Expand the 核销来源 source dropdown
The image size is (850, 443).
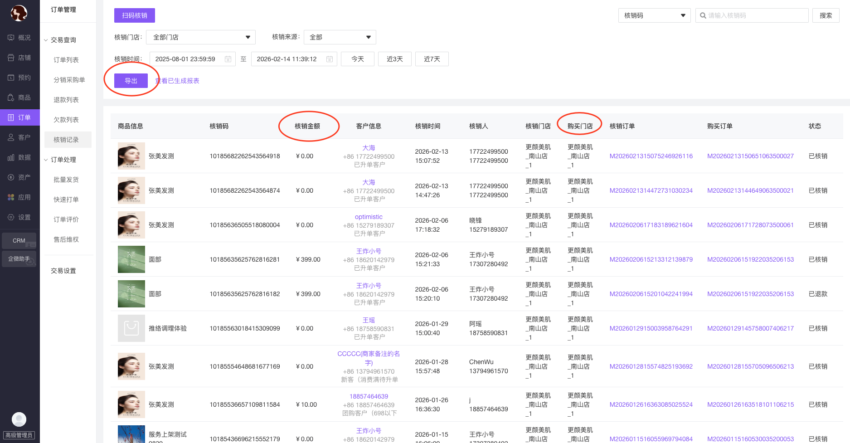(340, 37)
